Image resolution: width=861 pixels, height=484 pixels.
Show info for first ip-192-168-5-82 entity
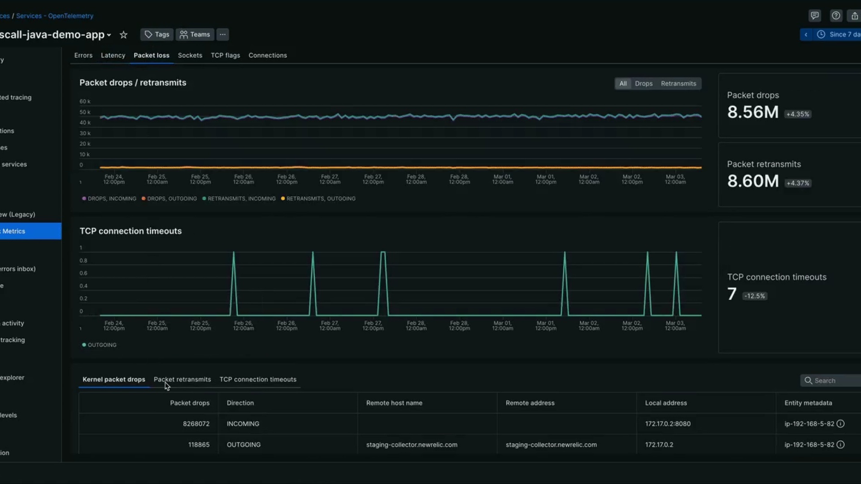[840, 424]
